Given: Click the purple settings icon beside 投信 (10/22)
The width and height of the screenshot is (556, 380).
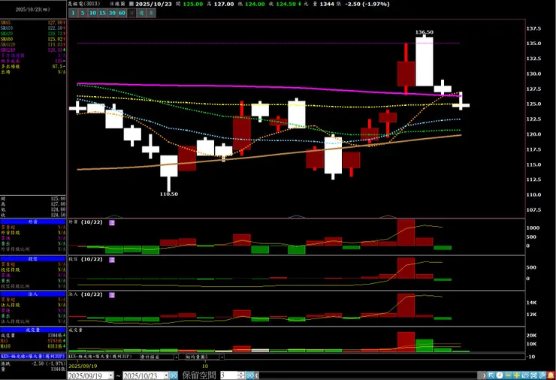Looking at the screenshot, I should 112,260.
